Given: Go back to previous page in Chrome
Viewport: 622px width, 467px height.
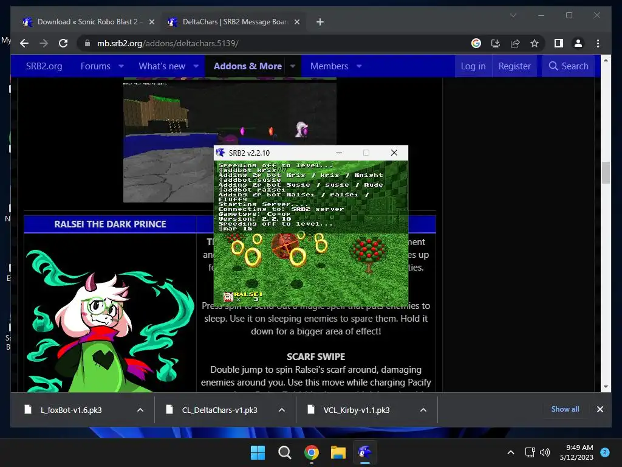Looking at the screenshot, I should pyautogui.click(x=24, y=43).
